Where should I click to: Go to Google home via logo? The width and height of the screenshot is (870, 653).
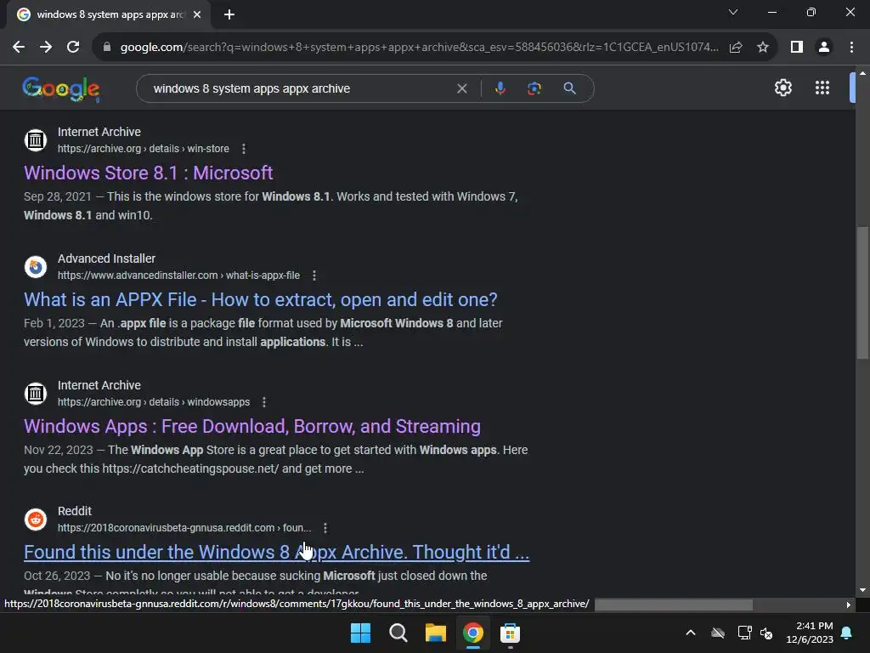(x=61, y=88)
